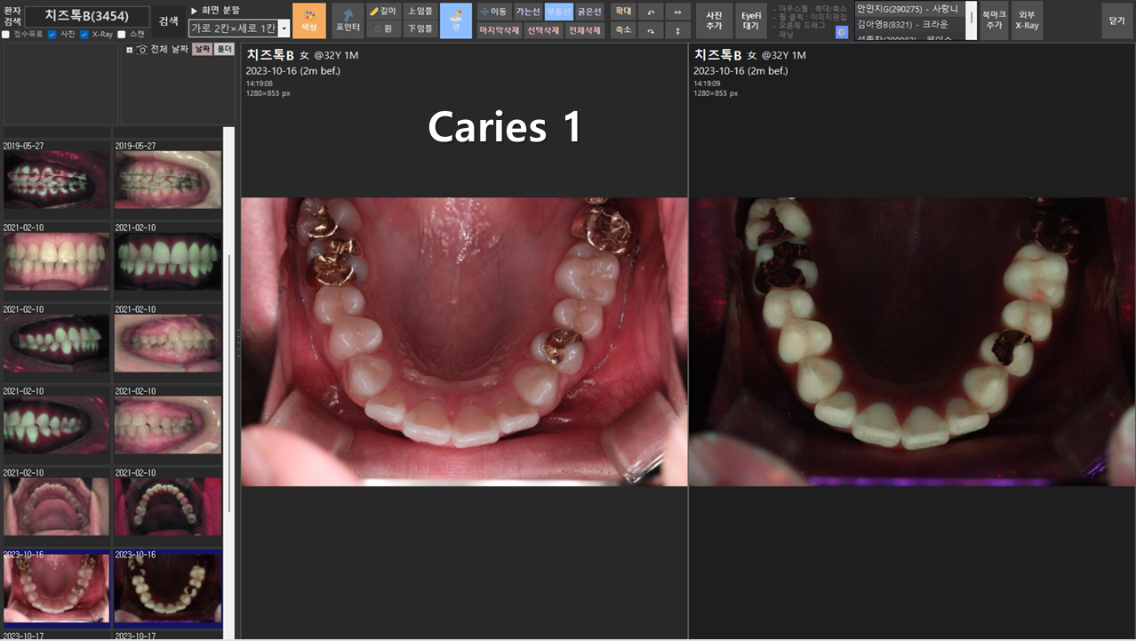This screenshot has width=1136, height=641.
Task: Select the 펜 pen drawing tool
Action: pyautogui.click(x=456, y=20)
